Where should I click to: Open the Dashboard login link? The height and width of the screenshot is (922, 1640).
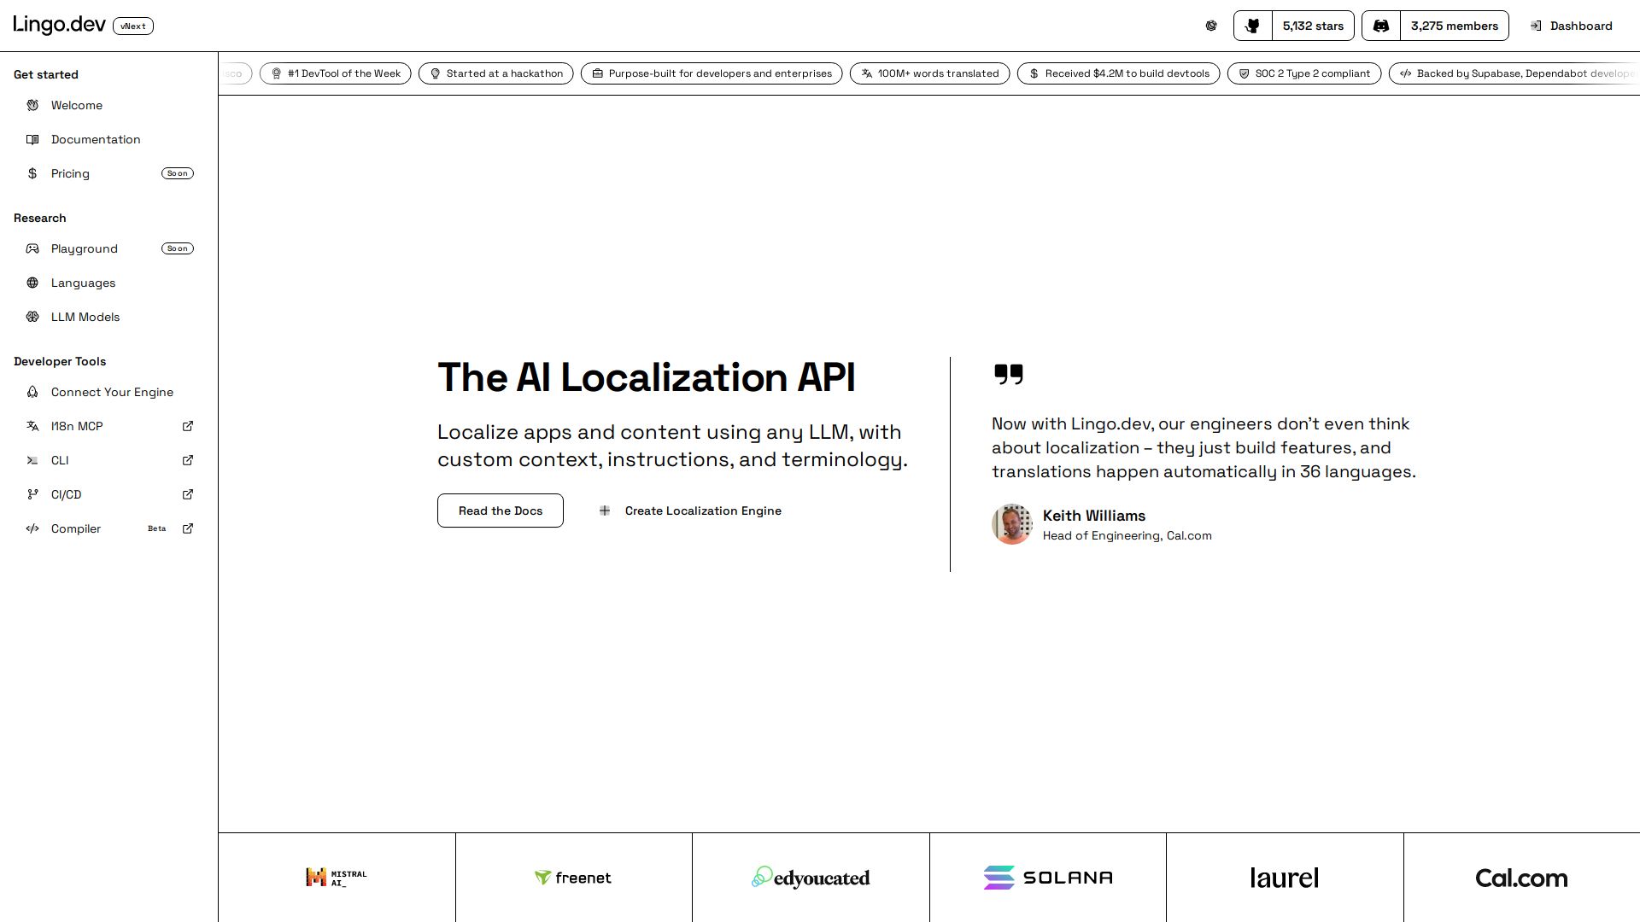[1572, 26]
